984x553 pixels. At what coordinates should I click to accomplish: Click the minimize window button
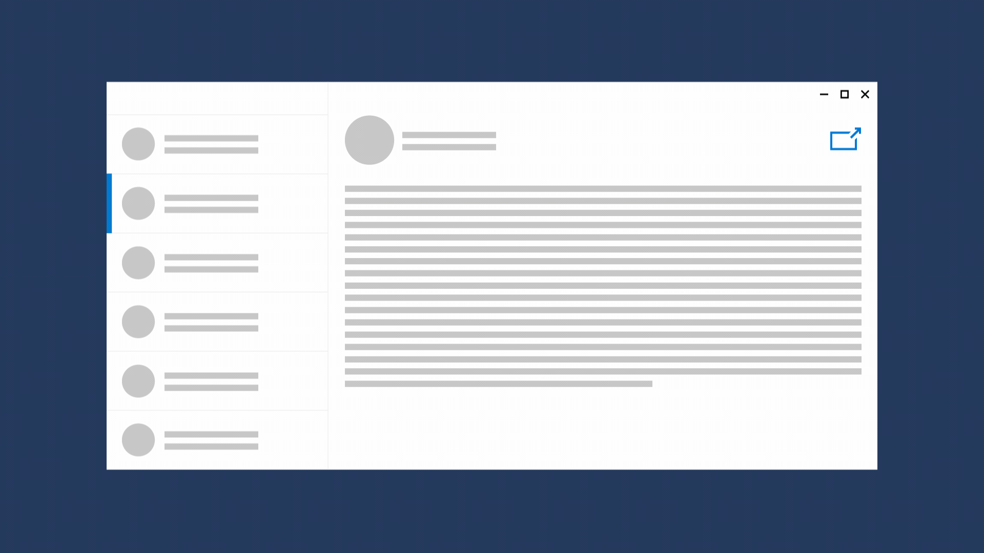(x=824, y=94)
